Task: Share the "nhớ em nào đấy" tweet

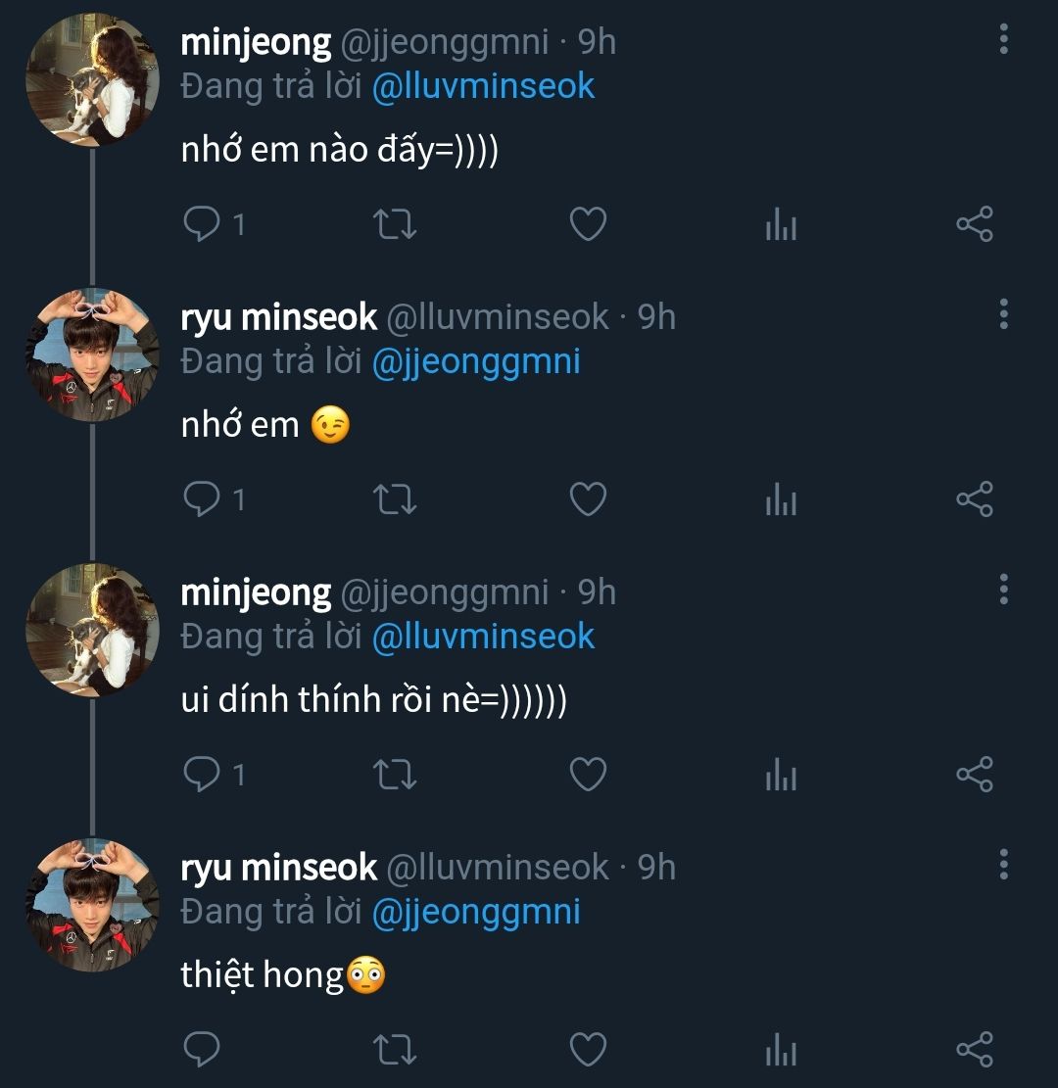Action: (x=974, y=225)
